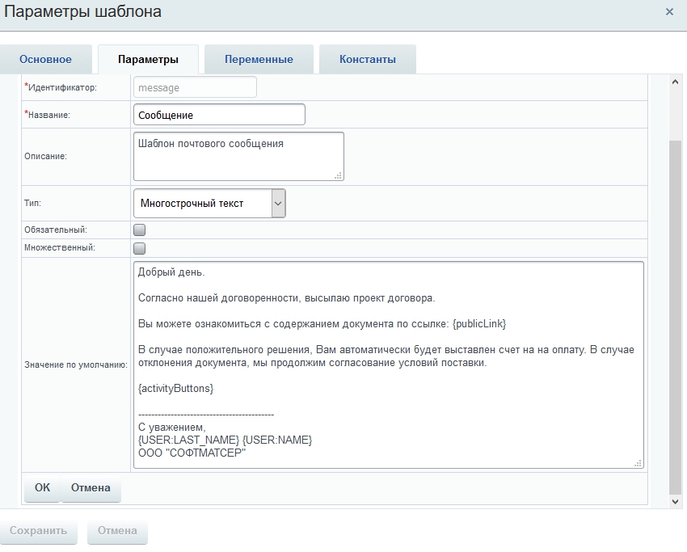Viewport: 687px width, 552px height.
Task: Click the Идентификатор field containing message
Action: click(x=195, y=87)
